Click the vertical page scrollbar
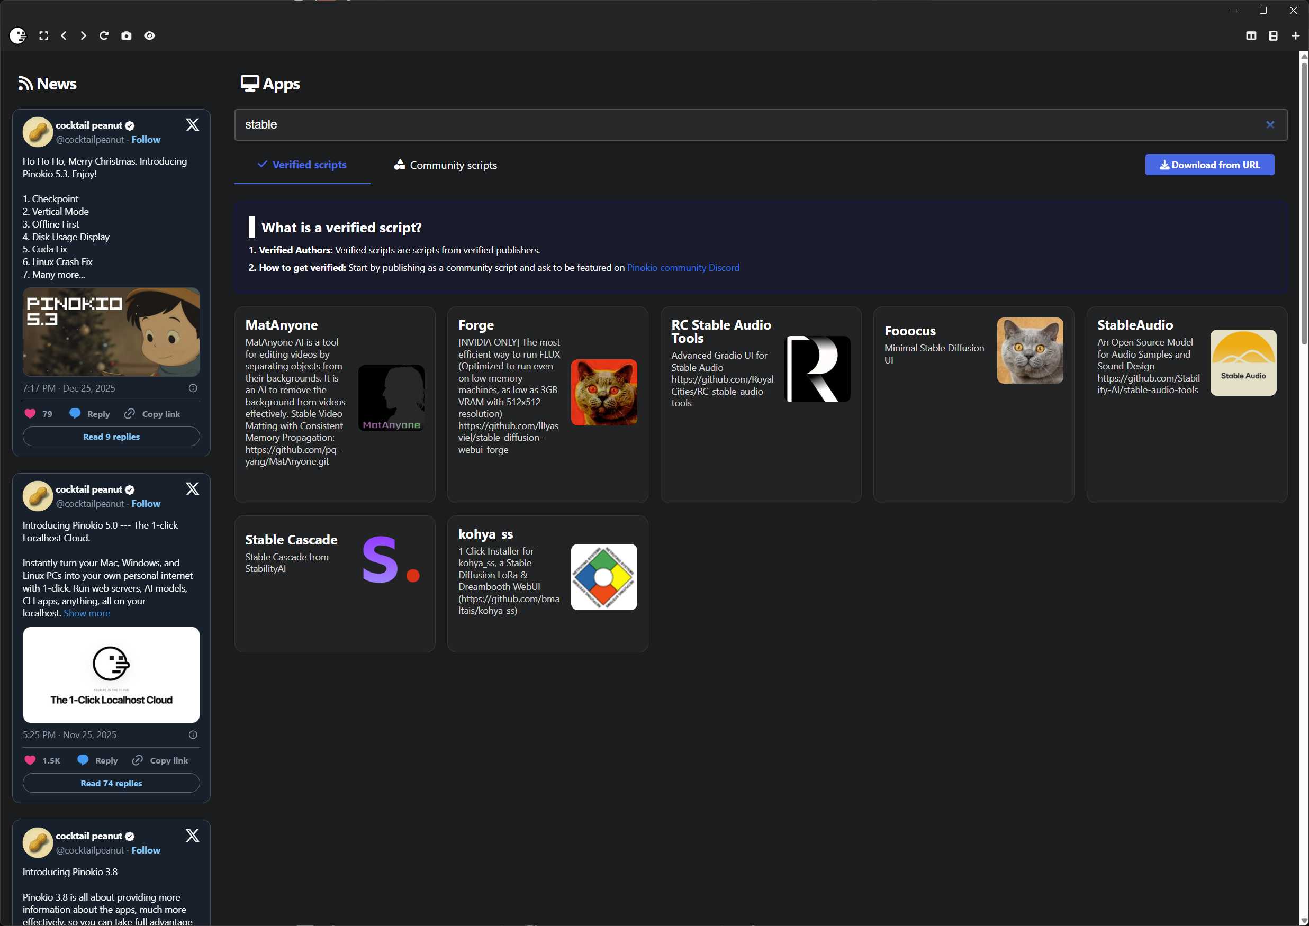Viewport: 1309px width, 926px height. pos(1303,199)
